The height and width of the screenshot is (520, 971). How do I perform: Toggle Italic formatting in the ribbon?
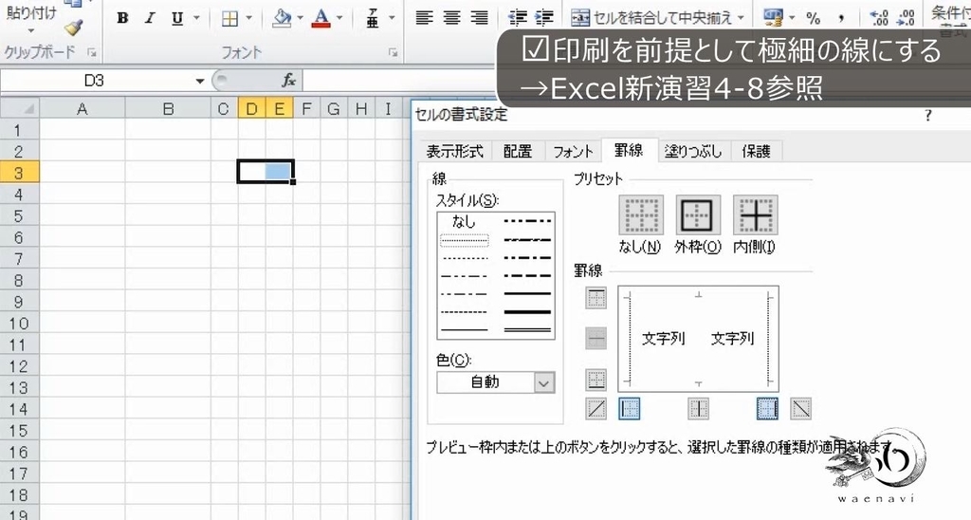[x=149, y=18]
